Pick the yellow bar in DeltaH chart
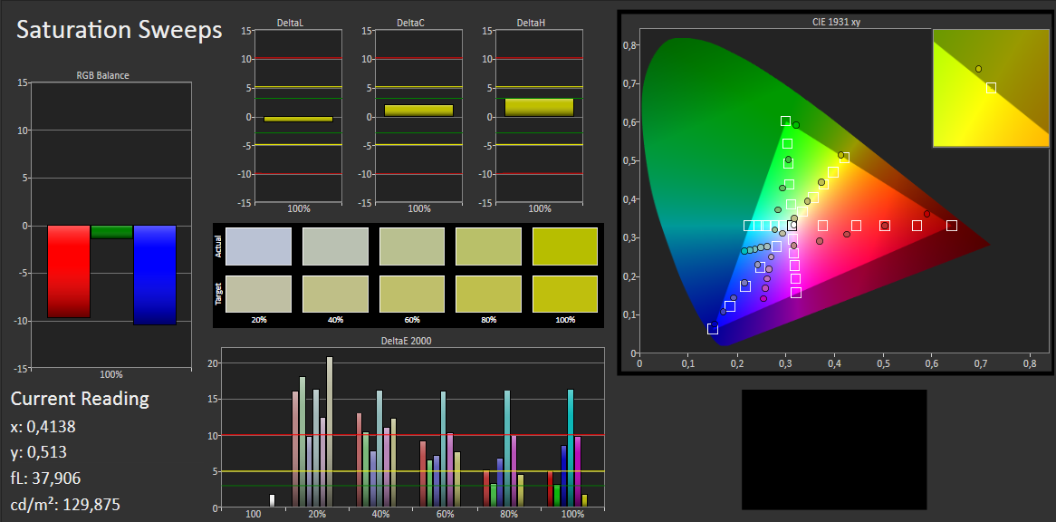 (x=539, y=107)
